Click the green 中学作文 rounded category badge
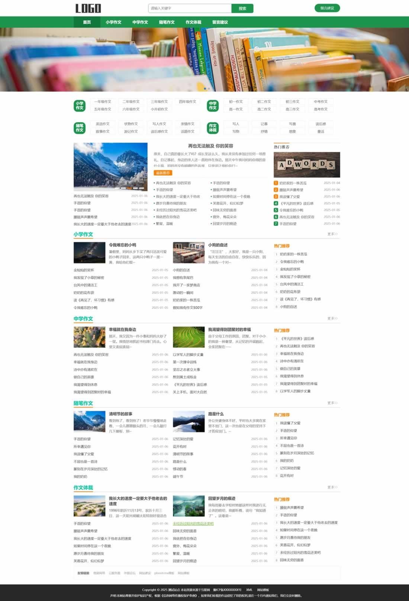The height and width of the screenshot is (601, 409). coord(213,106)
